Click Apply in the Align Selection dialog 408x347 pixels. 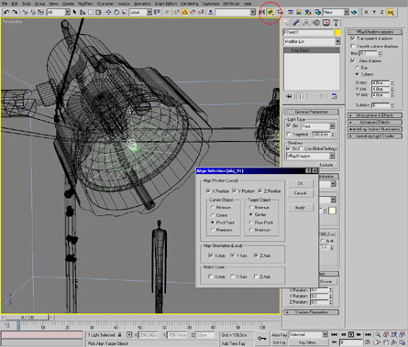pos(301,208)
